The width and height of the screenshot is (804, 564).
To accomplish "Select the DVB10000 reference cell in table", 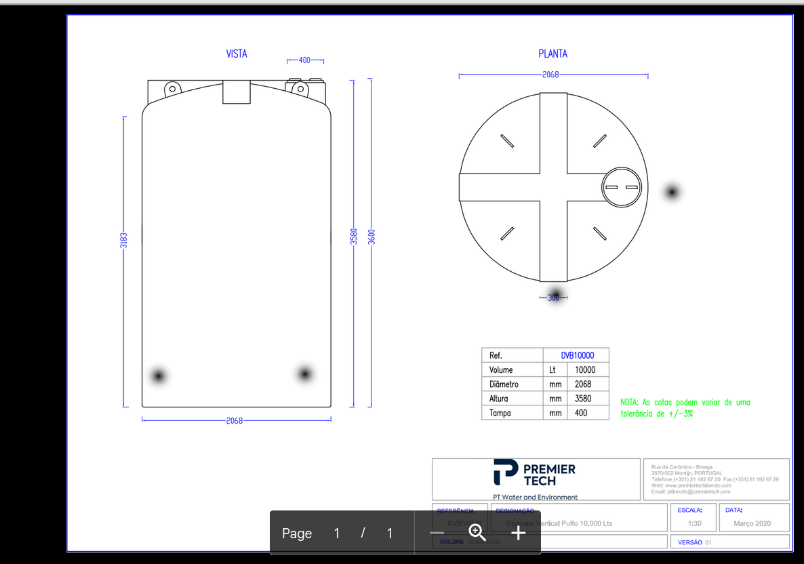I will coord(577,355).
